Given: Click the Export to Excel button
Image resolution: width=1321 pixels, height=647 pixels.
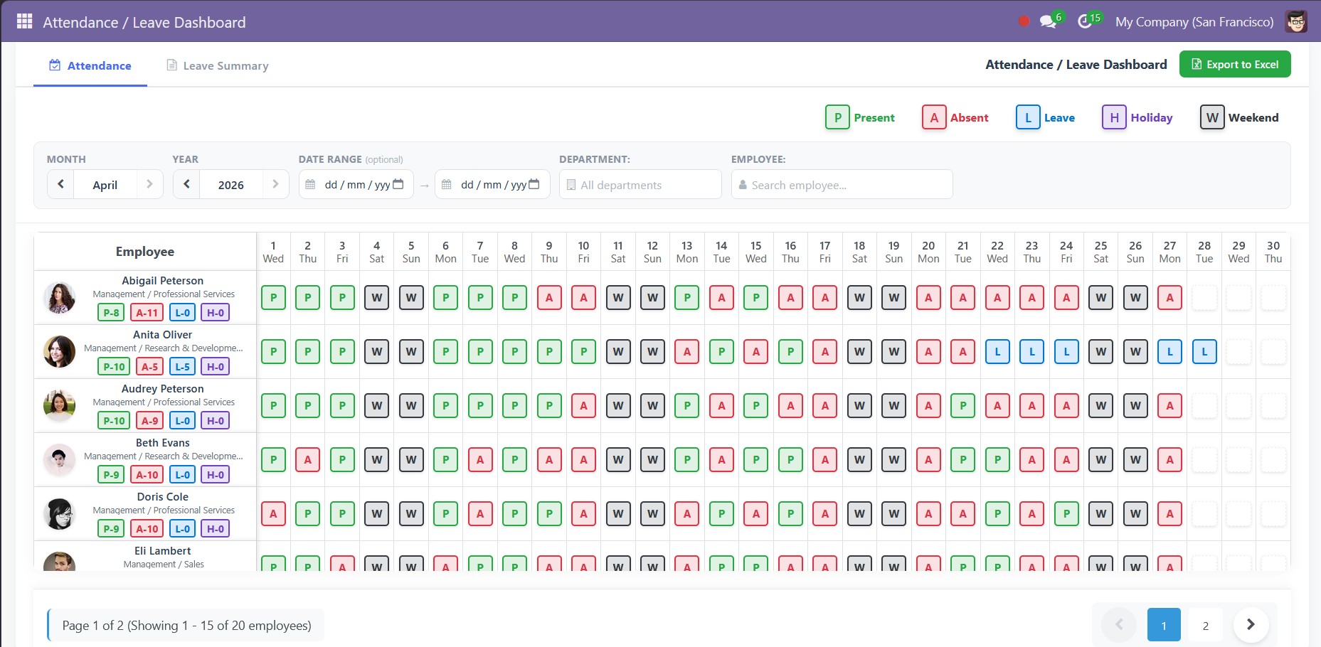Looking at the screenshot, I should click(x=1235, y=64).
